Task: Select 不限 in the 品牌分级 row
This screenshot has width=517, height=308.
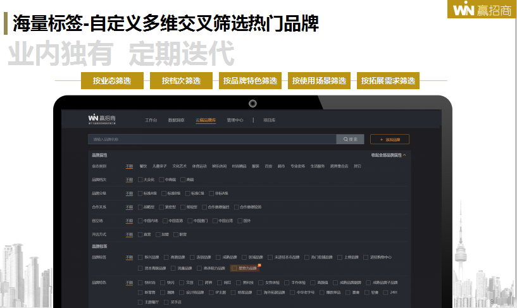Action: click(x=129, y=194)
